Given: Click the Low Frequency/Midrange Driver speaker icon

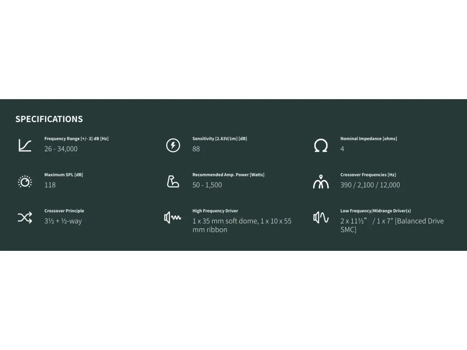Looking at the screenshot, I should pyautogui.click(x=321, y=218).
